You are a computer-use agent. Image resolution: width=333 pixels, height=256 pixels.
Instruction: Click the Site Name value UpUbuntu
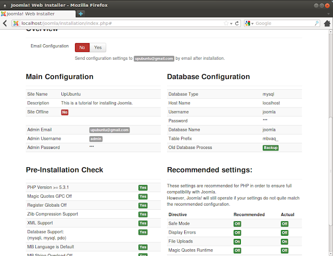[71, 94]
